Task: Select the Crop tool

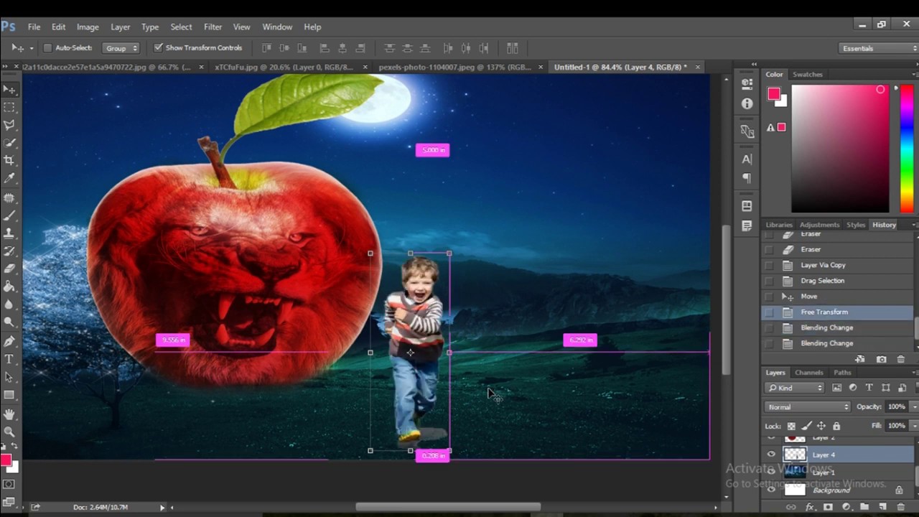Action: (9, 160)
